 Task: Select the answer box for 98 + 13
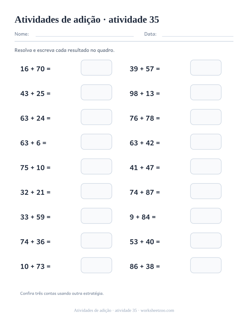[x=206, y=92]
